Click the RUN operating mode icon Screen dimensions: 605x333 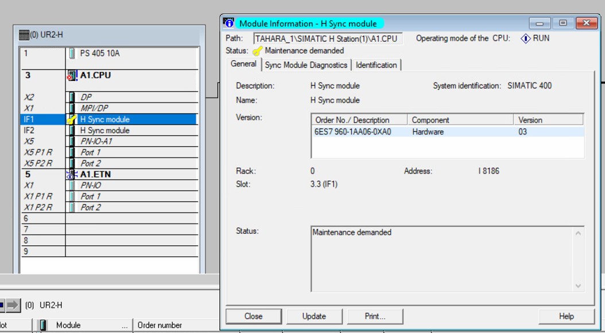pos(525,38)
